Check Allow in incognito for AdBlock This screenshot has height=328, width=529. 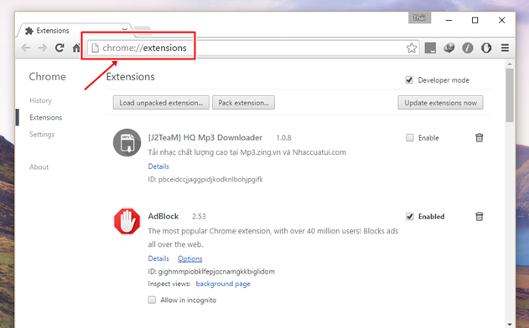pyautogui.click(x=152, y=300)
